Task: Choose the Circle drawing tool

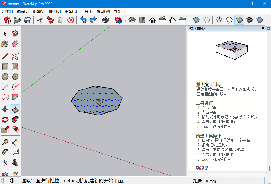Action: pyautogui.click(x=5, y=76)
